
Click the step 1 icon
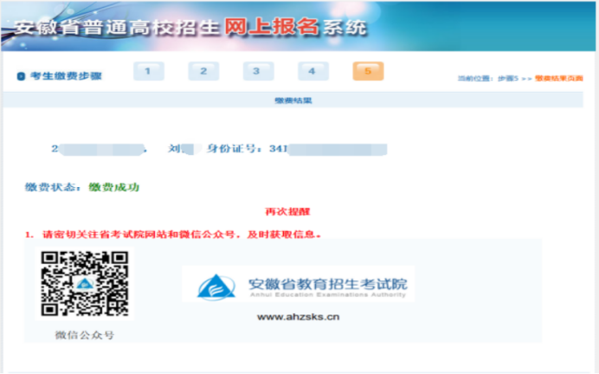pyautogui.click(x=149, y=72)
